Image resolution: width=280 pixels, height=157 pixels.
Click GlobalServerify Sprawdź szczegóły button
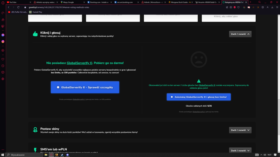coord(85,87)
